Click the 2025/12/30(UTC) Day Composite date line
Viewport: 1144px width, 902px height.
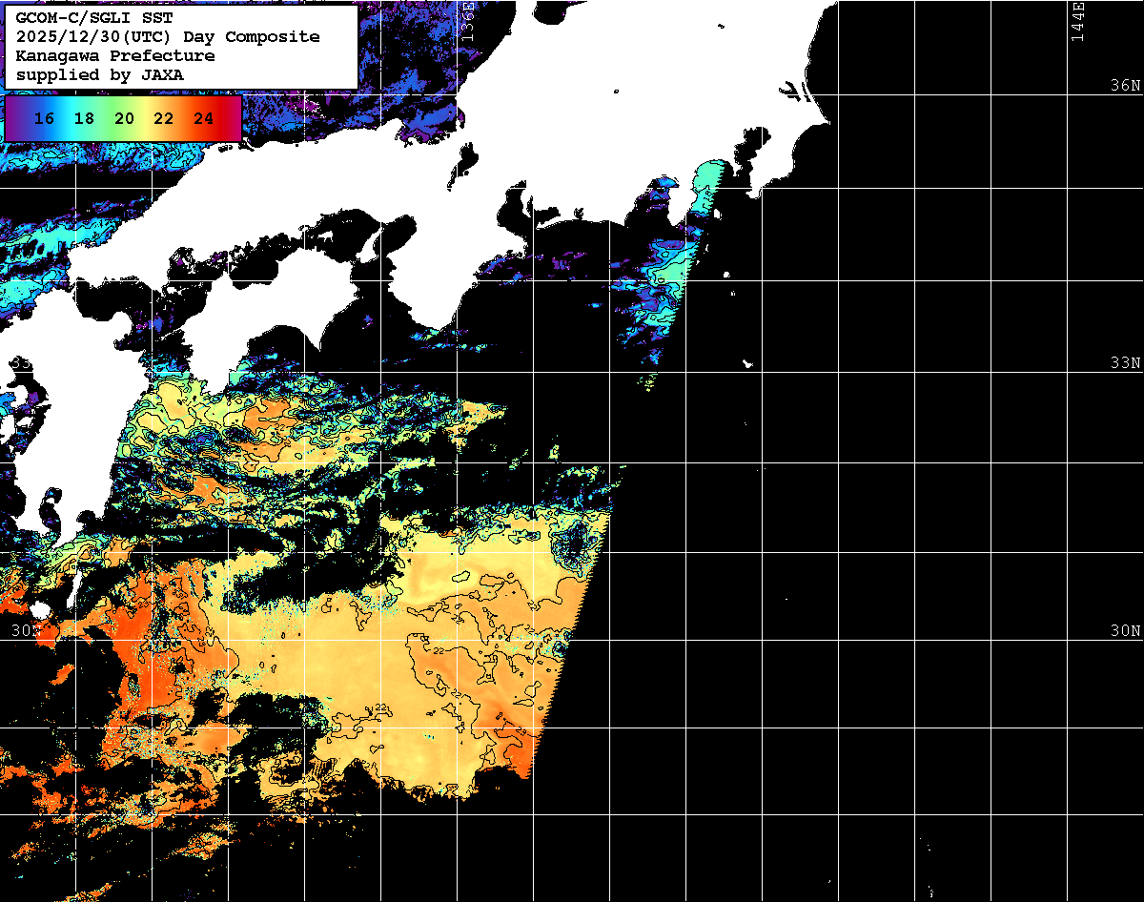click(167, 36)
